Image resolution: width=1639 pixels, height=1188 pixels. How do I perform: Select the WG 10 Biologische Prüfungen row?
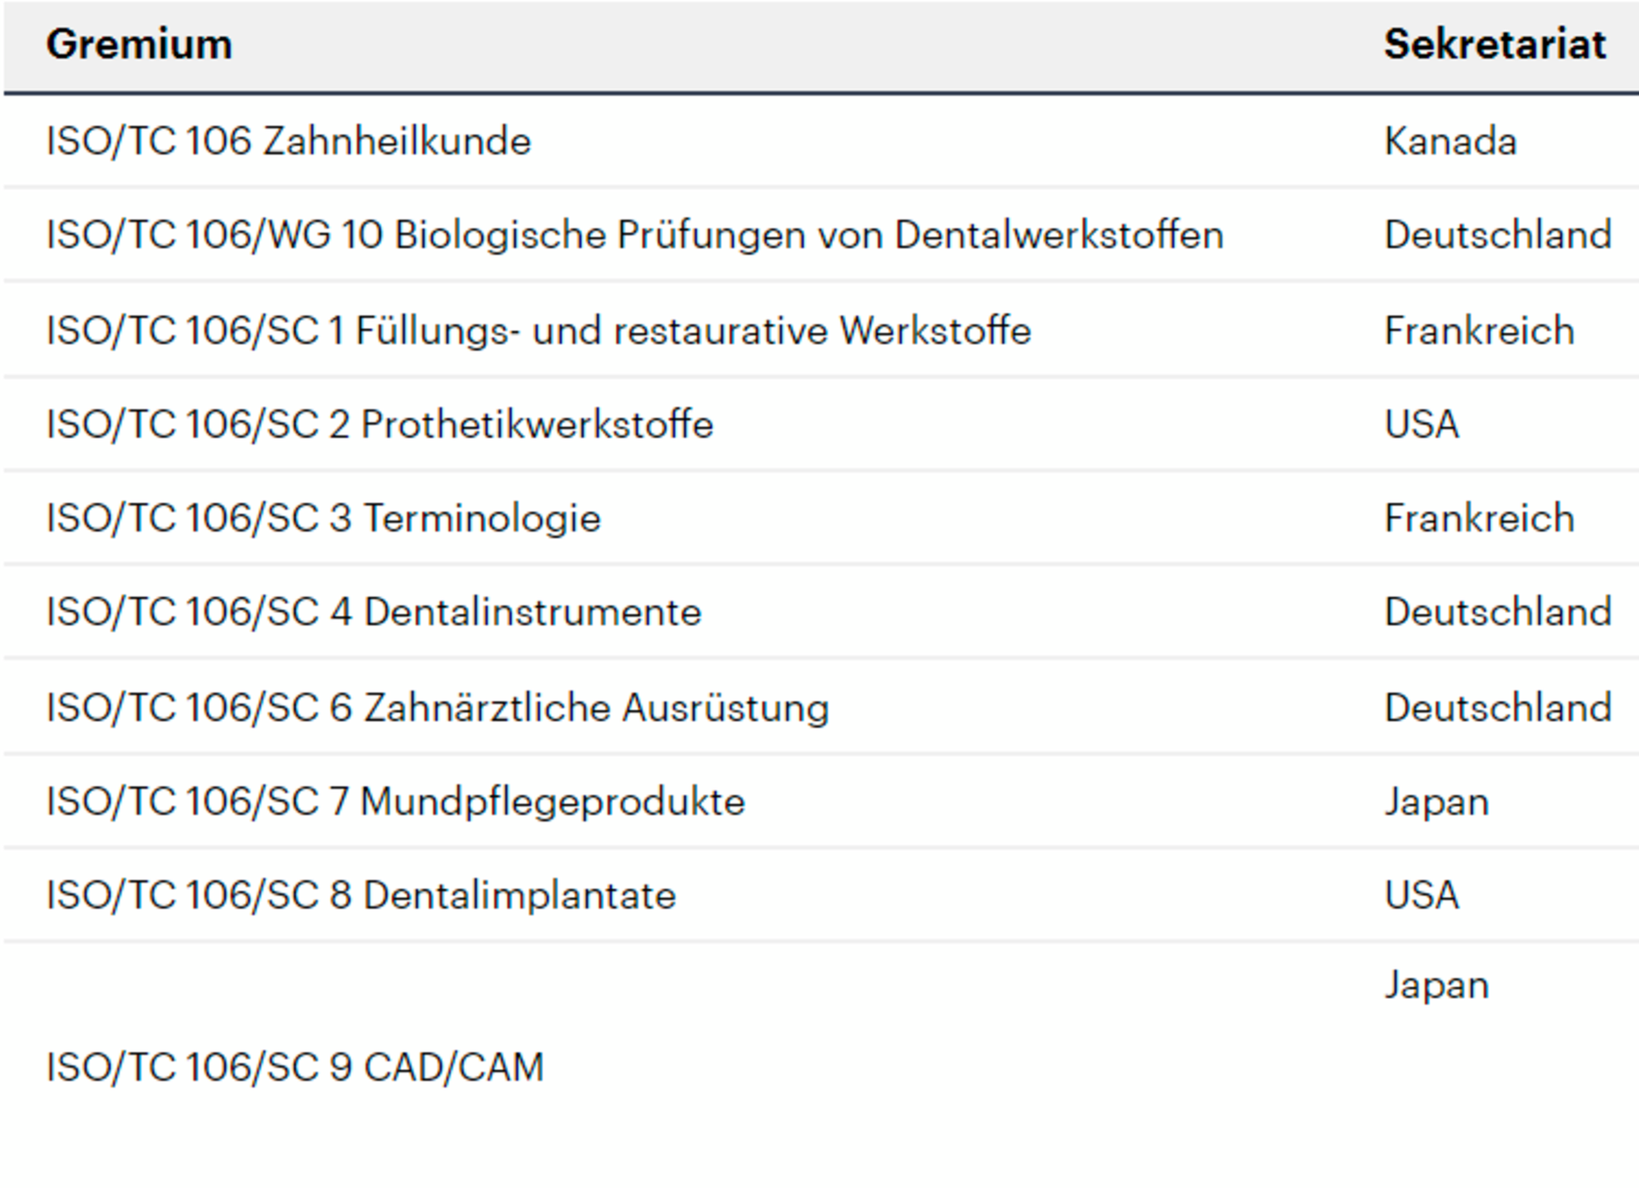click(x=634, y=235)
